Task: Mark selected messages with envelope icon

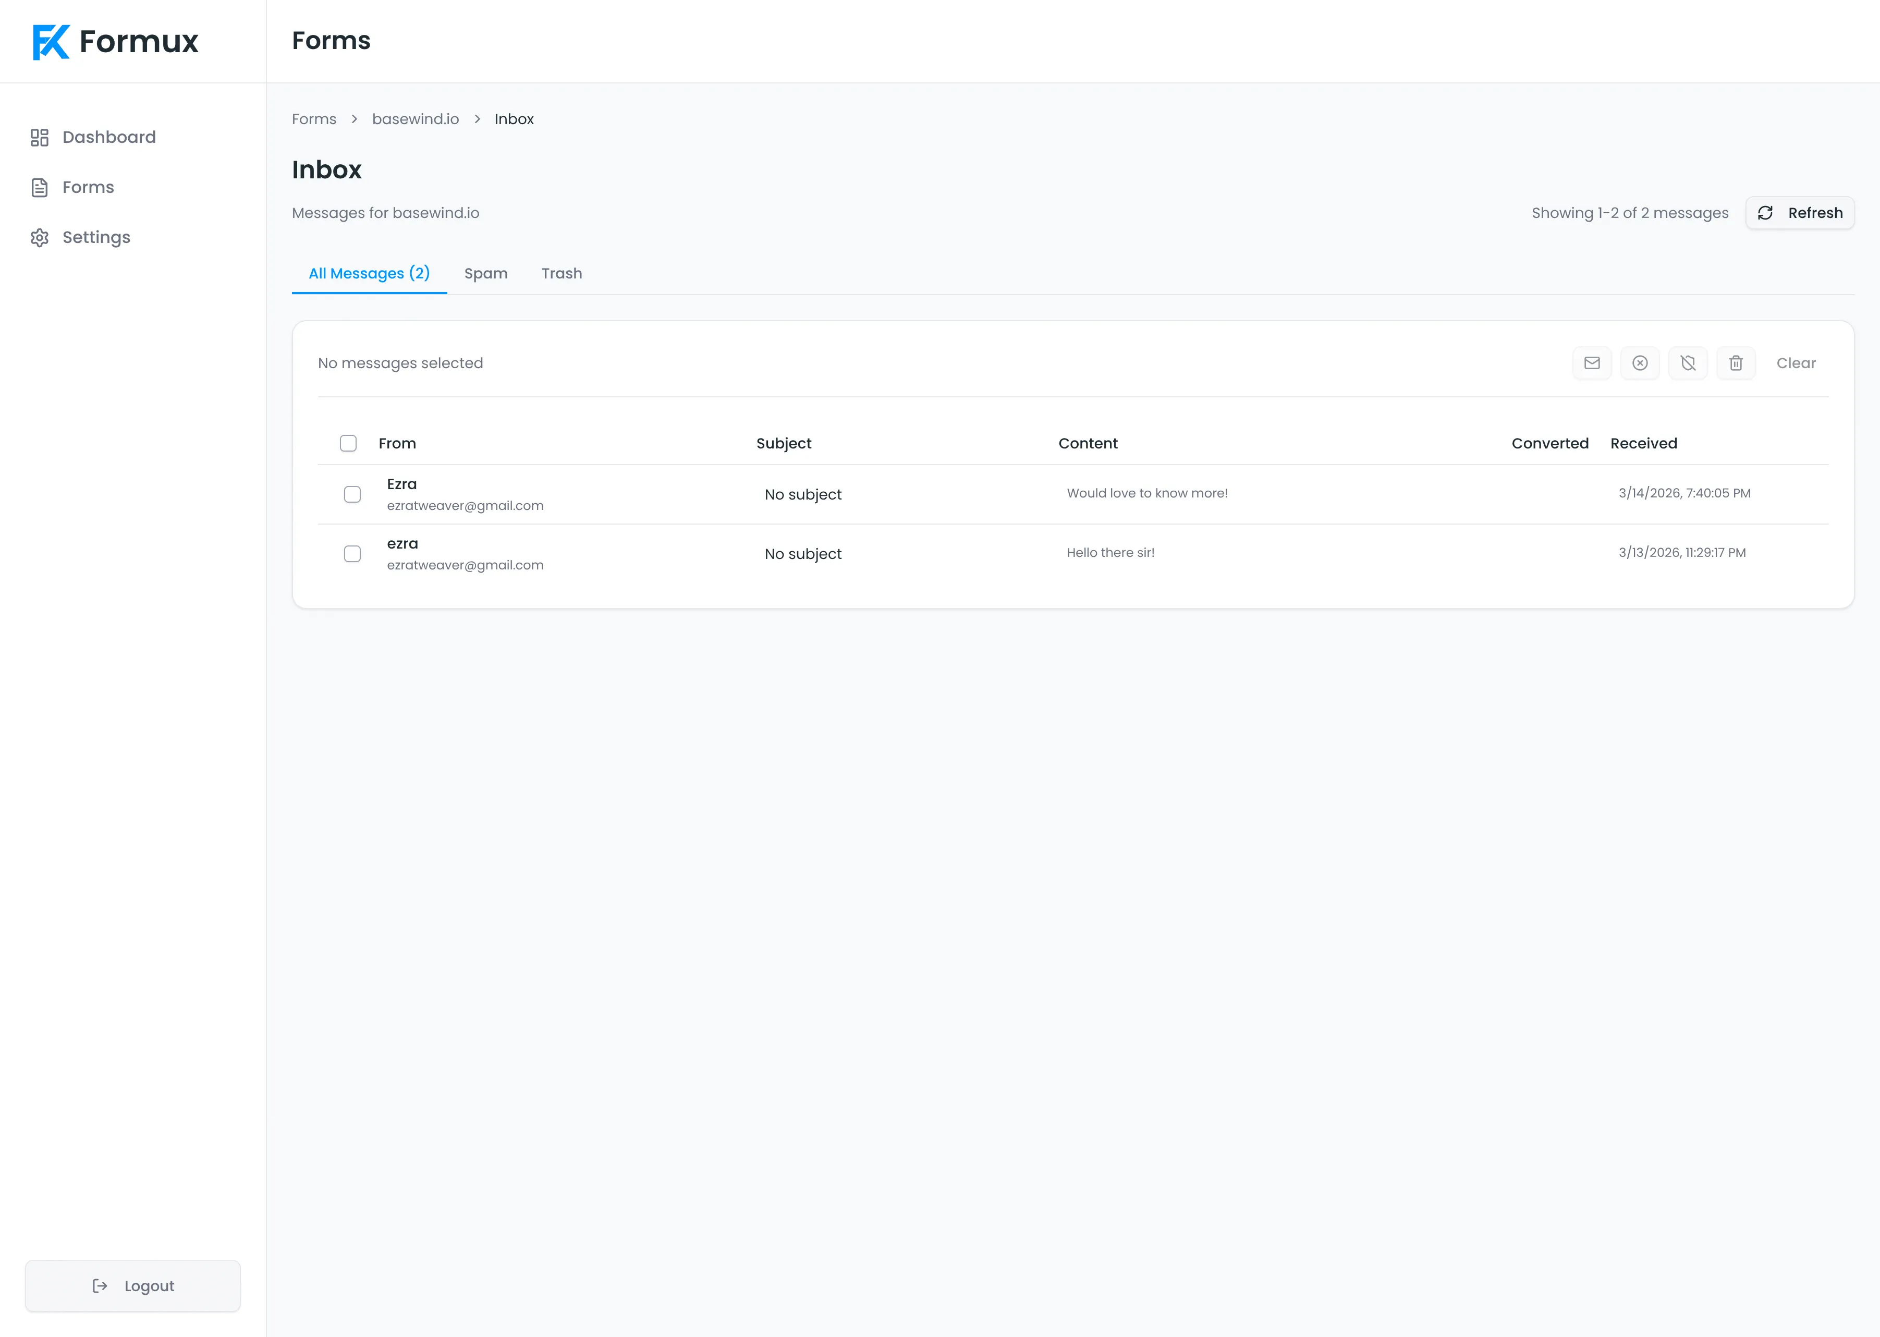Action: point(1592,363)
